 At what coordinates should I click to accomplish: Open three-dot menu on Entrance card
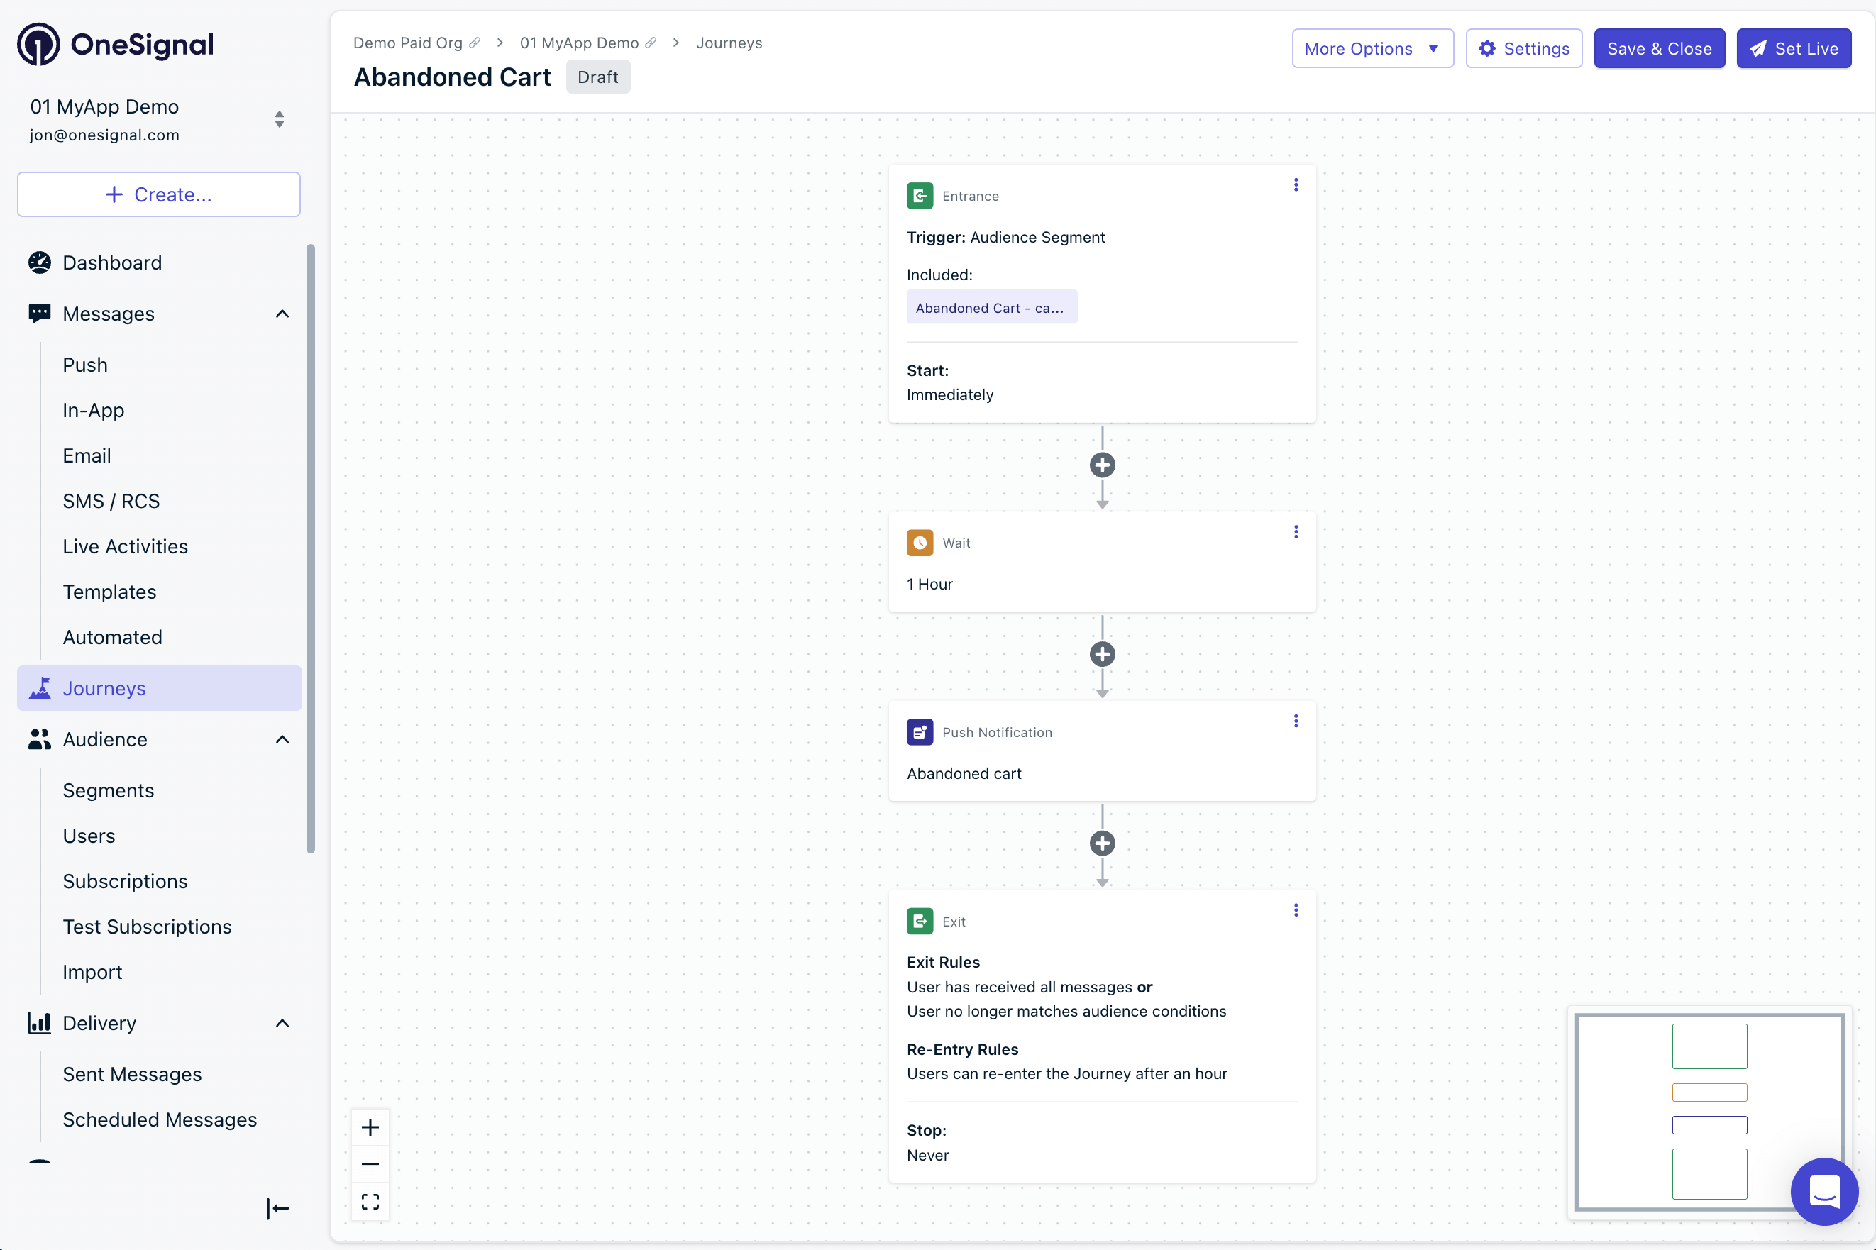1296,185
